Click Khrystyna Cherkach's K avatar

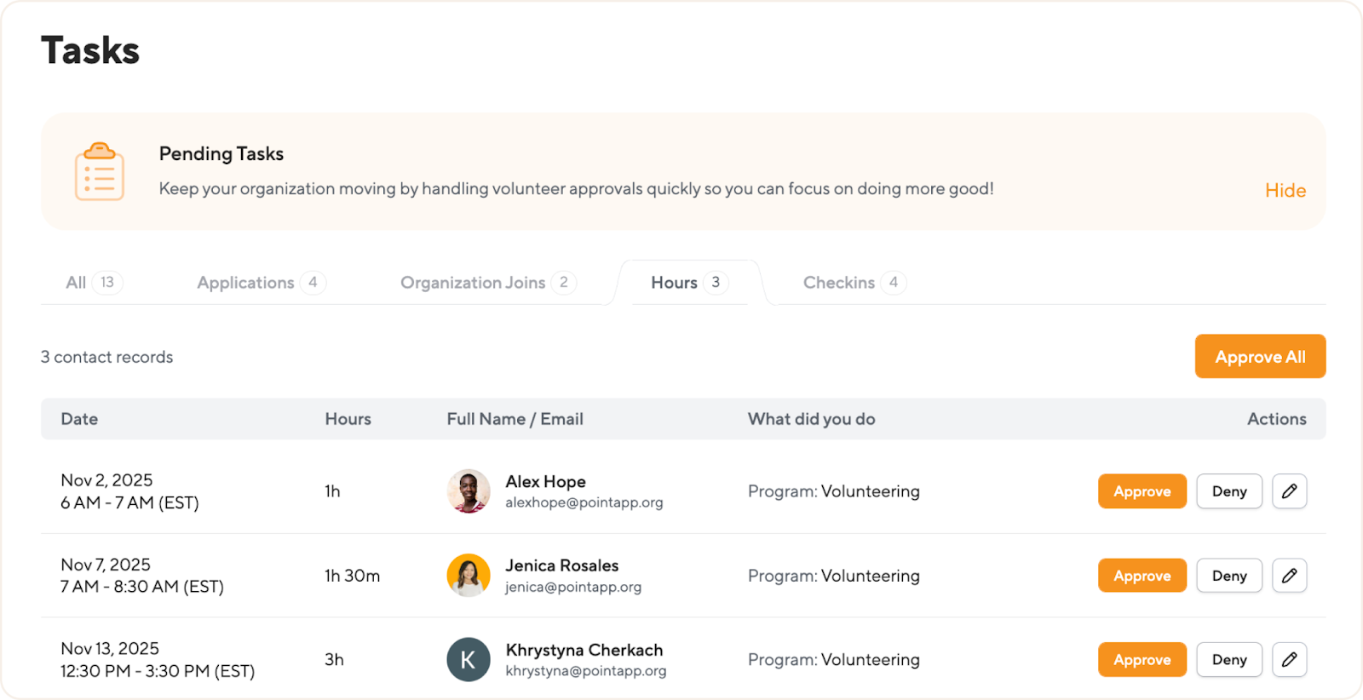click(469, 660)
